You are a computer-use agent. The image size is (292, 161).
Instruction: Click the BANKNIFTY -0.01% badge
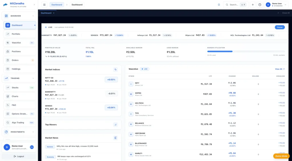111,94
